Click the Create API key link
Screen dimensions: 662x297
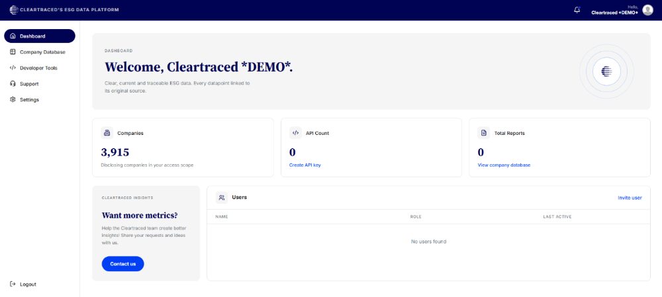[x=305, y=165]
